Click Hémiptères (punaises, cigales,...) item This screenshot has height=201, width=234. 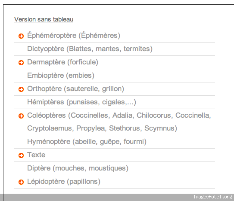click(81, 102)
